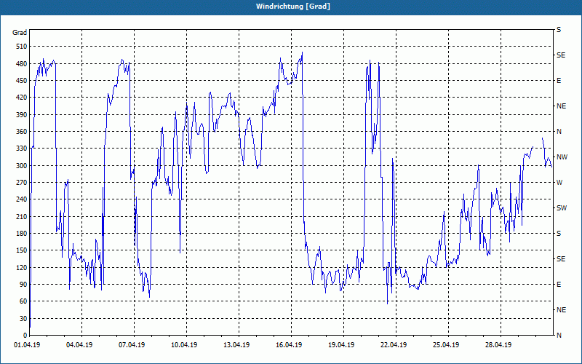Select the date label 04.04.19
Viewport: 582px width, 364px height.
(79, 345)
